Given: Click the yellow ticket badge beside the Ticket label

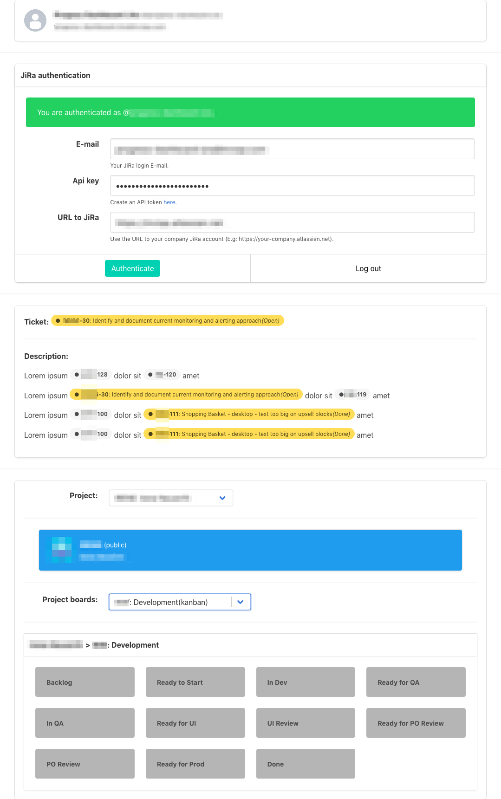Looking at the screenshot, I should click(167, 321).
